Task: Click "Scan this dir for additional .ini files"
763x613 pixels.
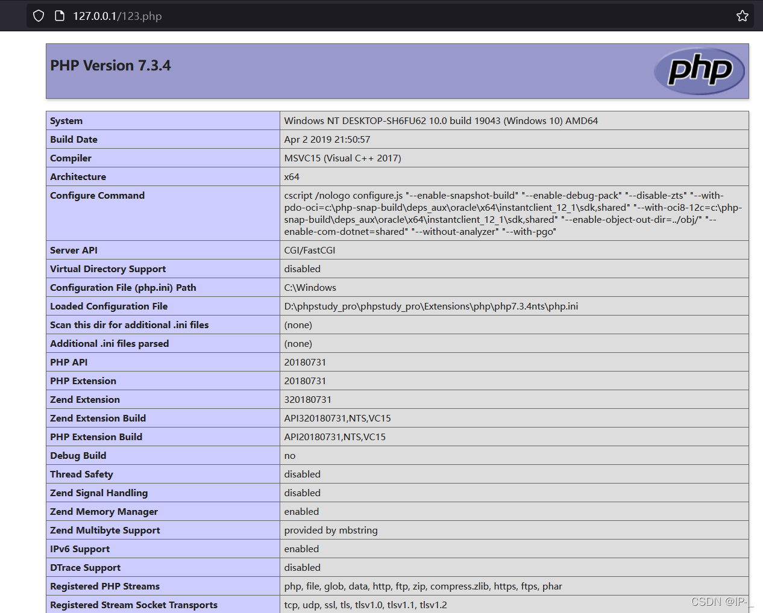Action: click(129, 325)
